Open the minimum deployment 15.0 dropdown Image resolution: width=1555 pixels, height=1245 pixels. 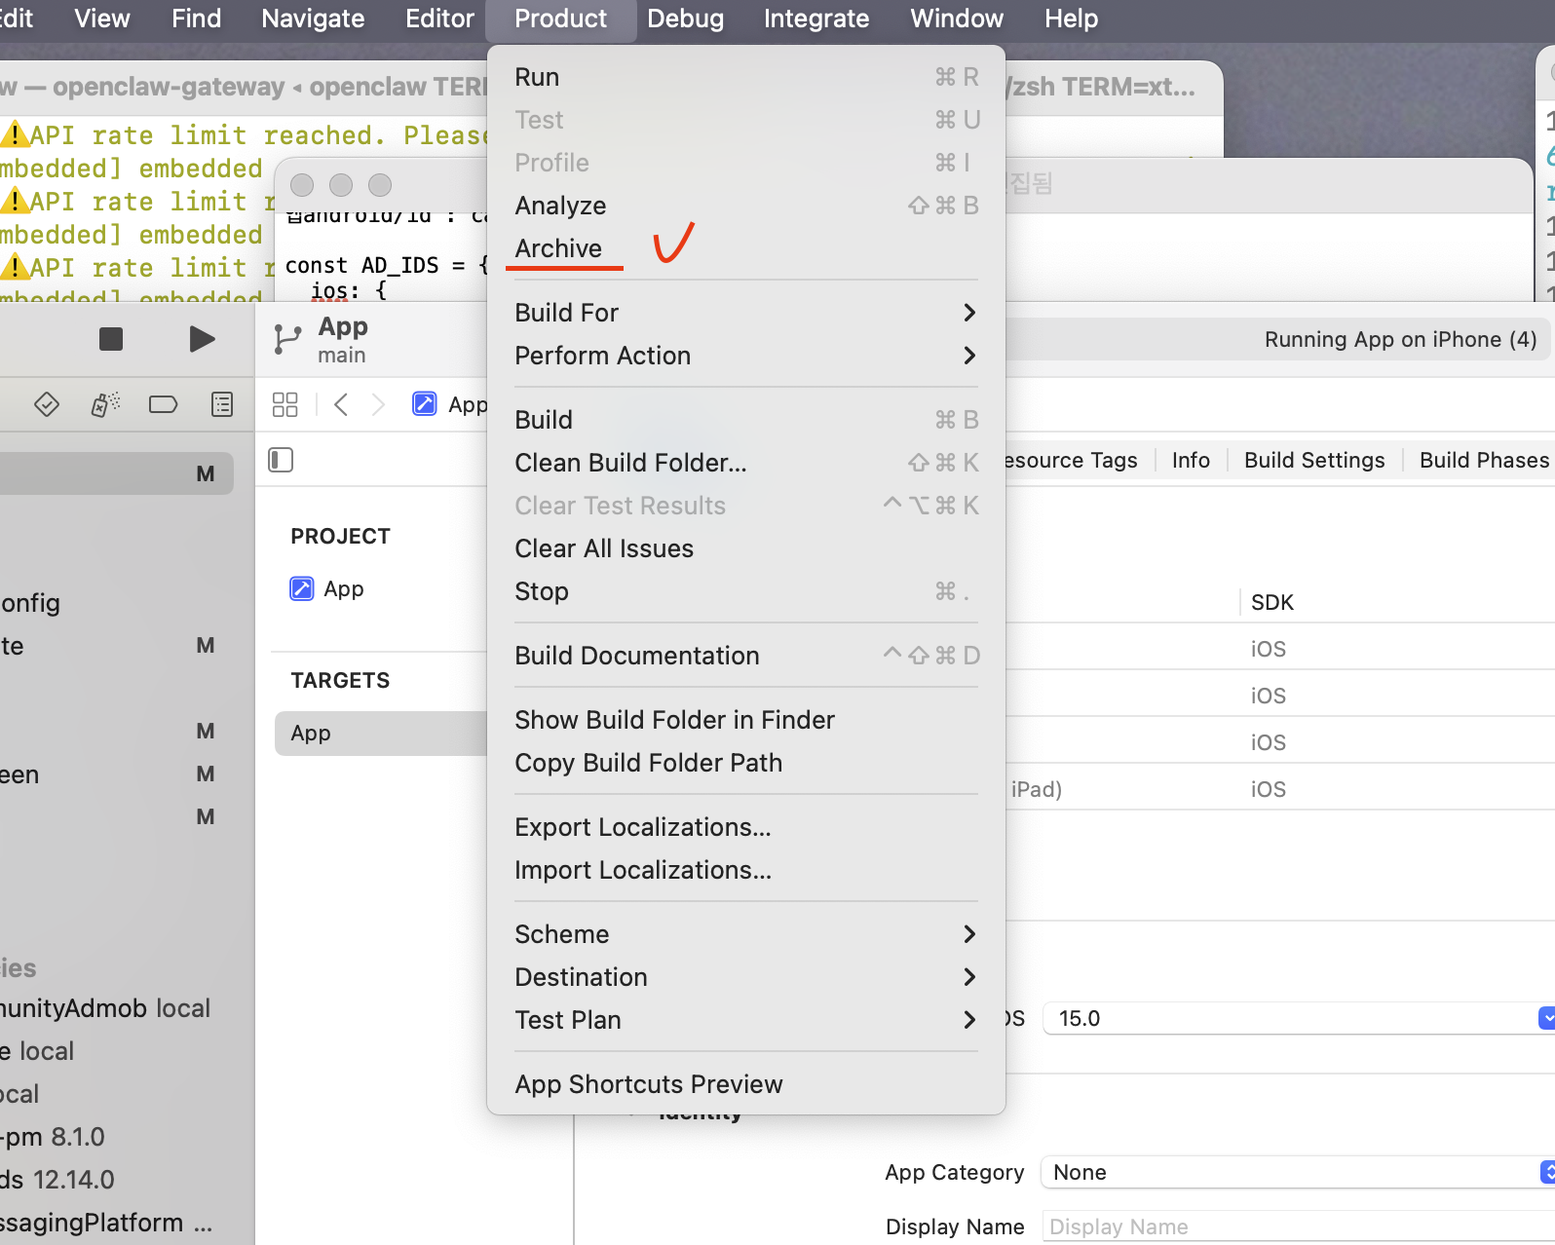pyautogui.click(x=1299, y=1018)
